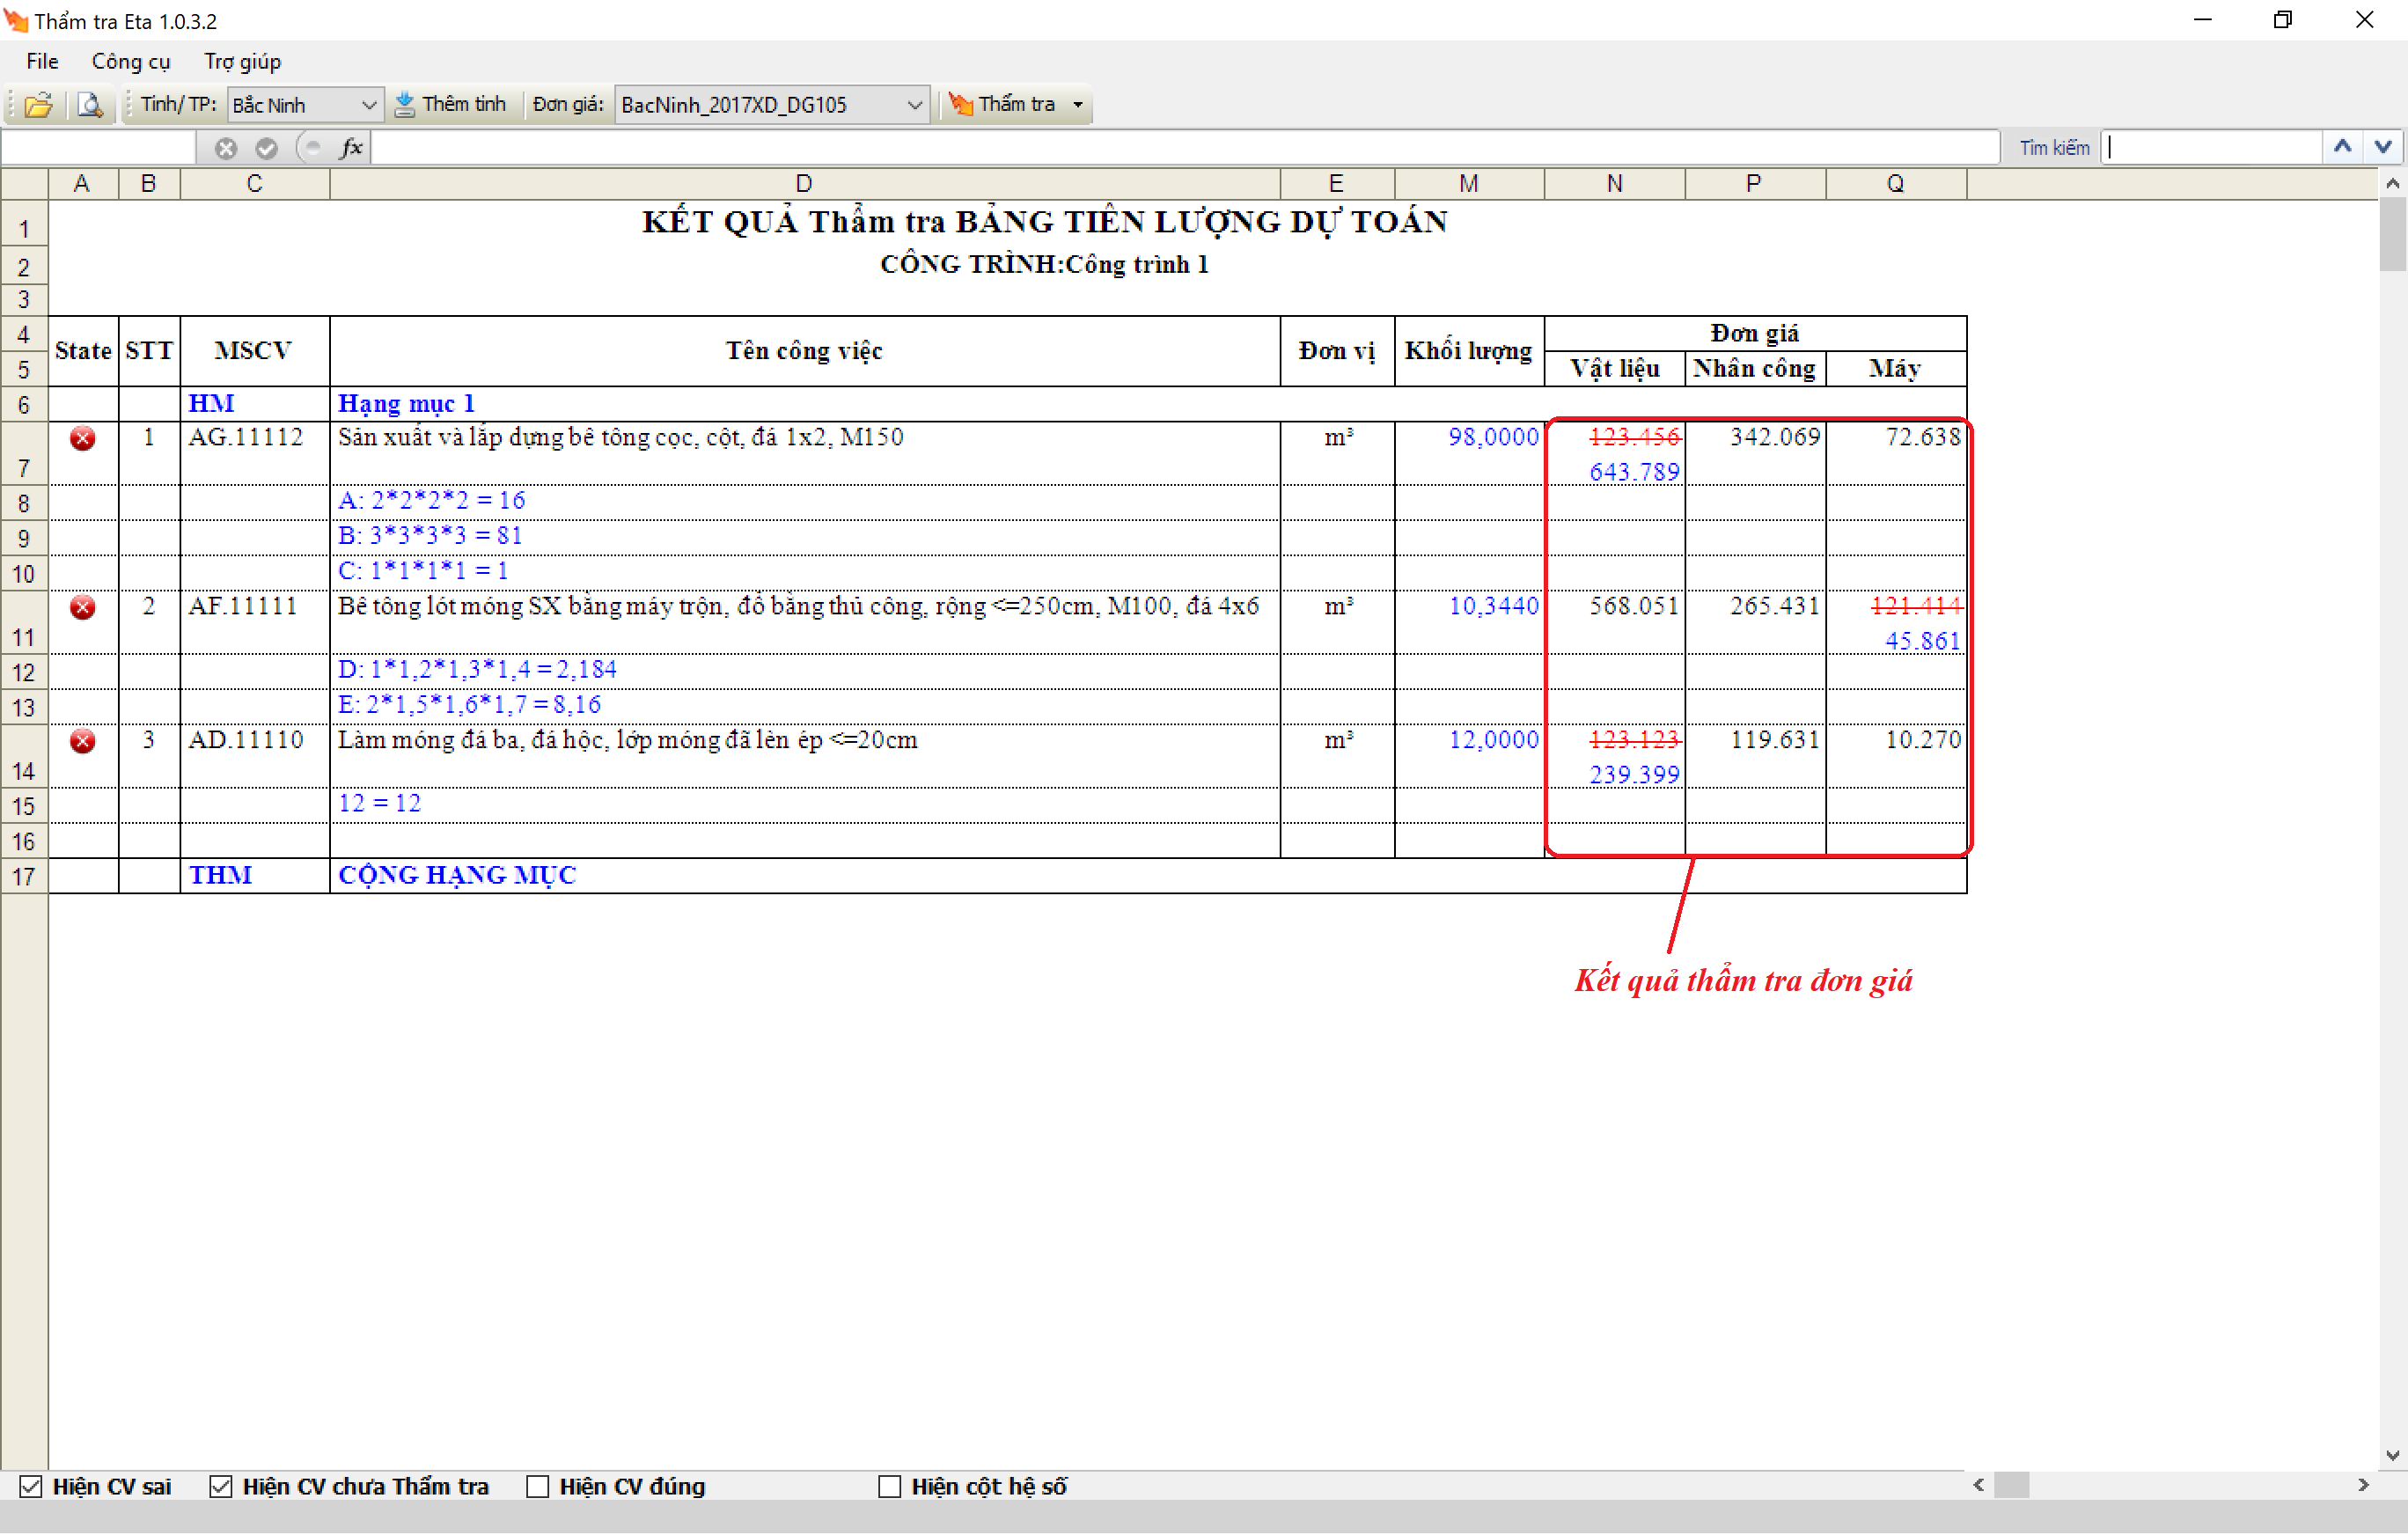Click the red error icon for AG.11112

(x=83, y=438)
